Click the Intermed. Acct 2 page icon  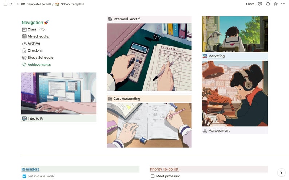(110, 19)
